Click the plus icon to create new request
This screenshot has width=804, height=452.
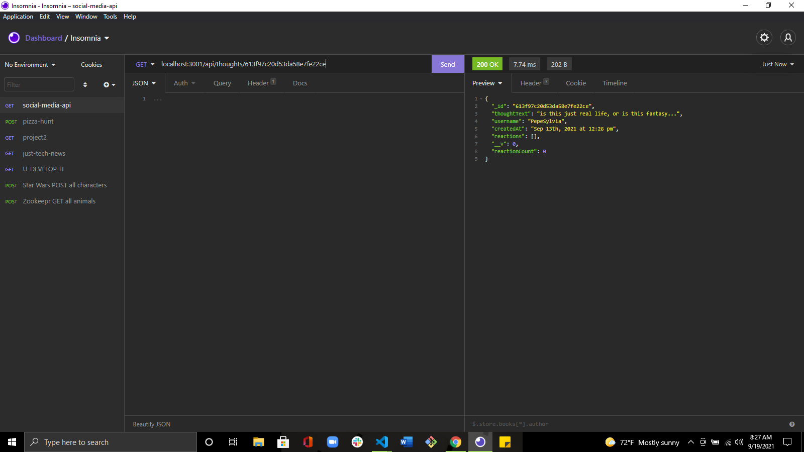click(x=106, y=84)
